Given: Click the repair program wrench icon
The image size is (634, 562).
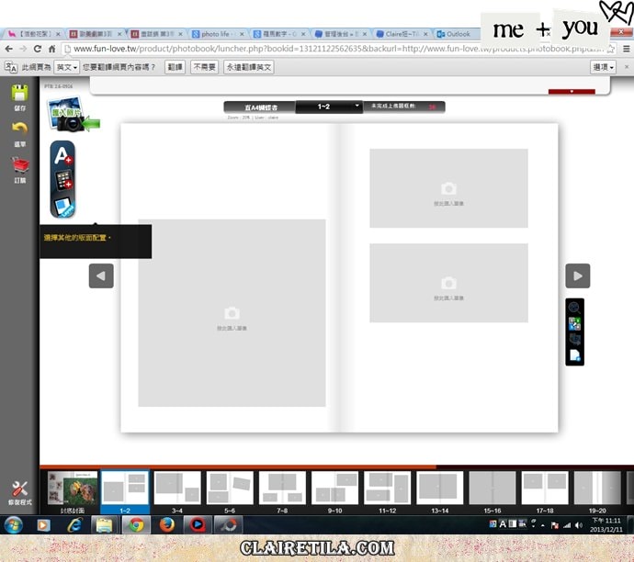Looking at the screenshot, I should pos(19,491).
